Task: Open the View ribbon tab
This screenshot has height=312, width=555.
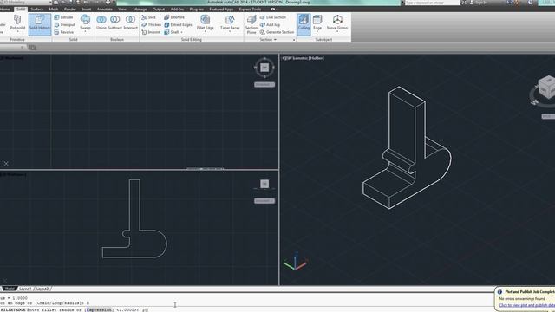Action: click(x=122, y=10)
